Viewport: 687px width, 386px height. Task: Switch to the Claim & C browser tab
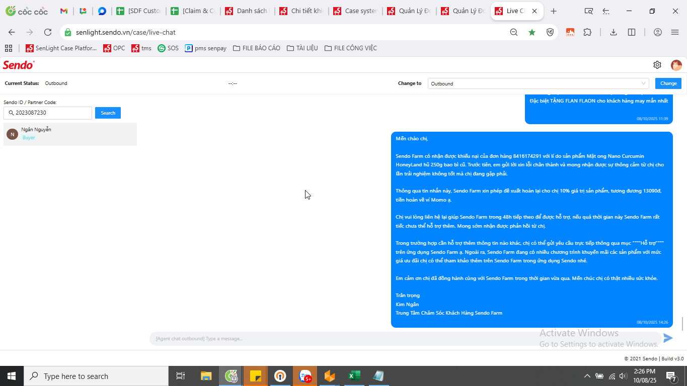[192, 11]
